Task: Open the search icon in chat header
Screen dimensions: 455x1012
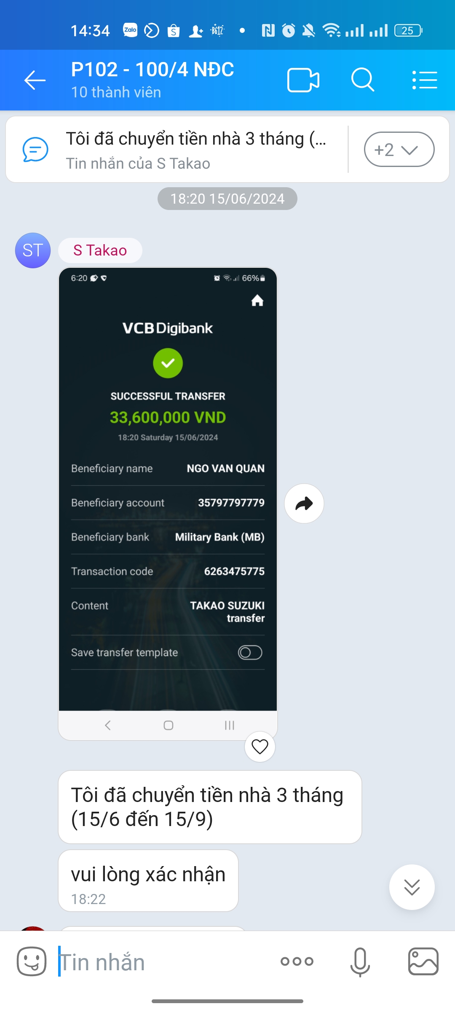Action: [x=363, y=80]
